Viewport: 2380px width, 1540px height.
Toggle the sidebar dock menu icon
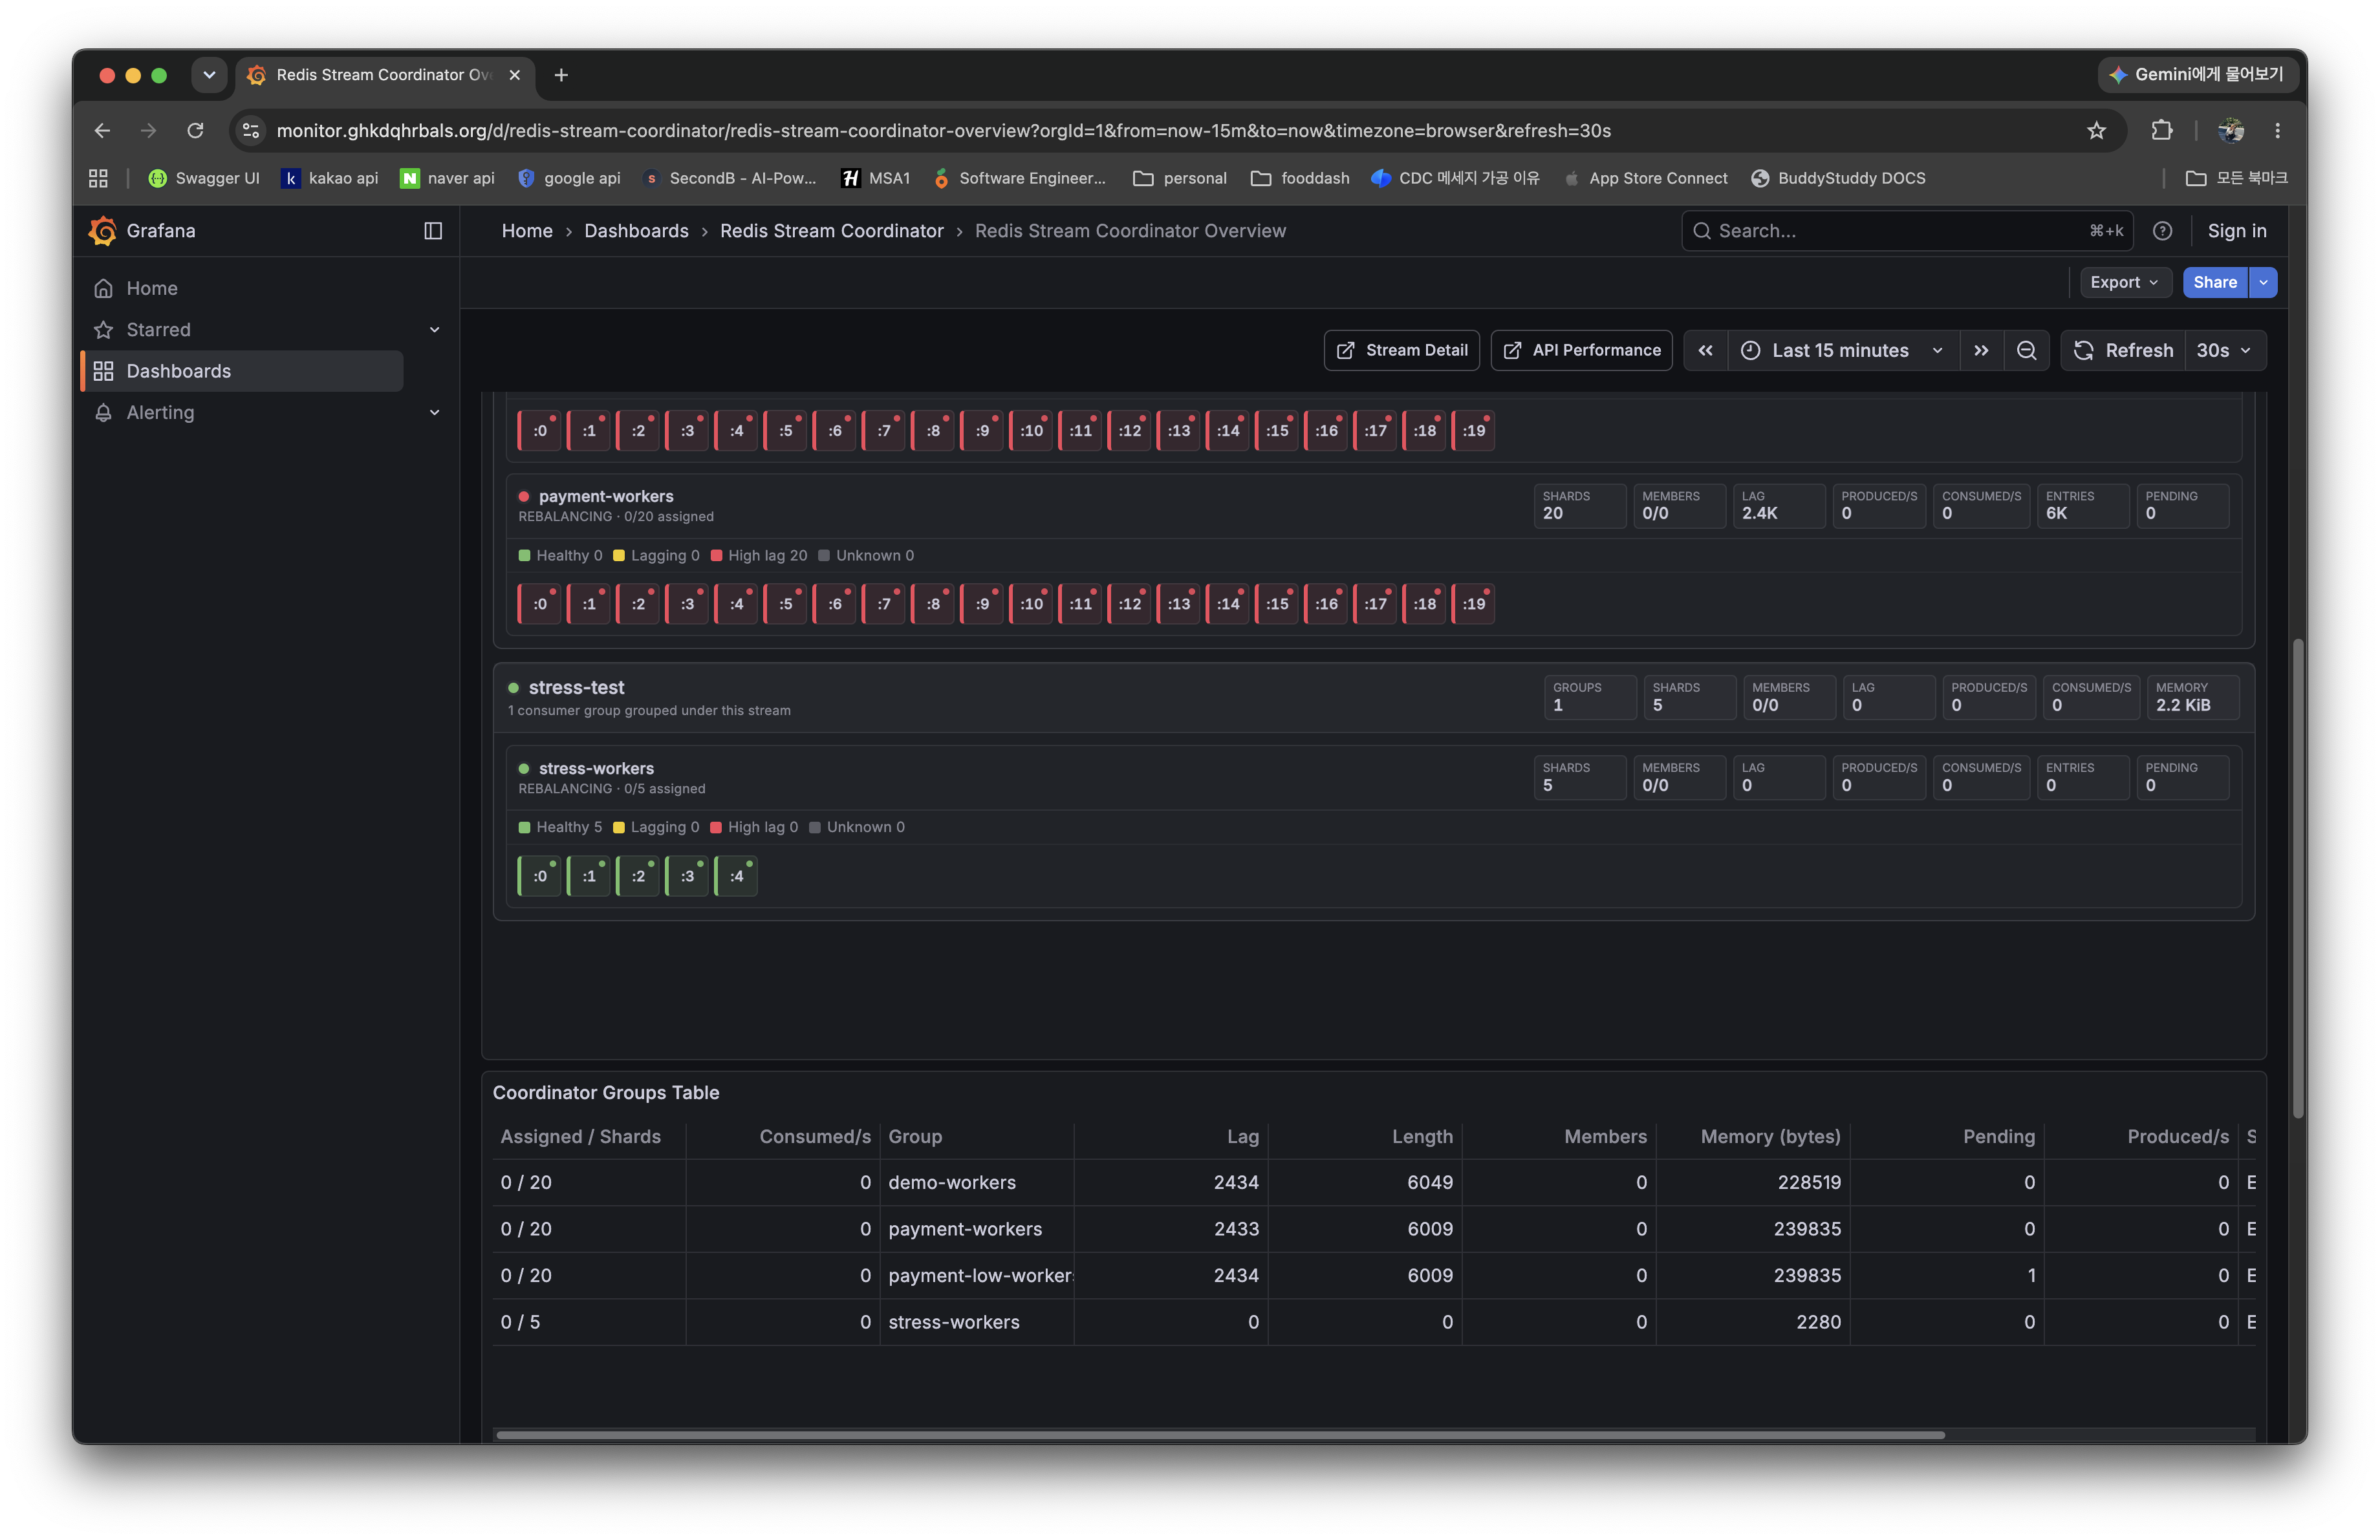coord(433,231)
